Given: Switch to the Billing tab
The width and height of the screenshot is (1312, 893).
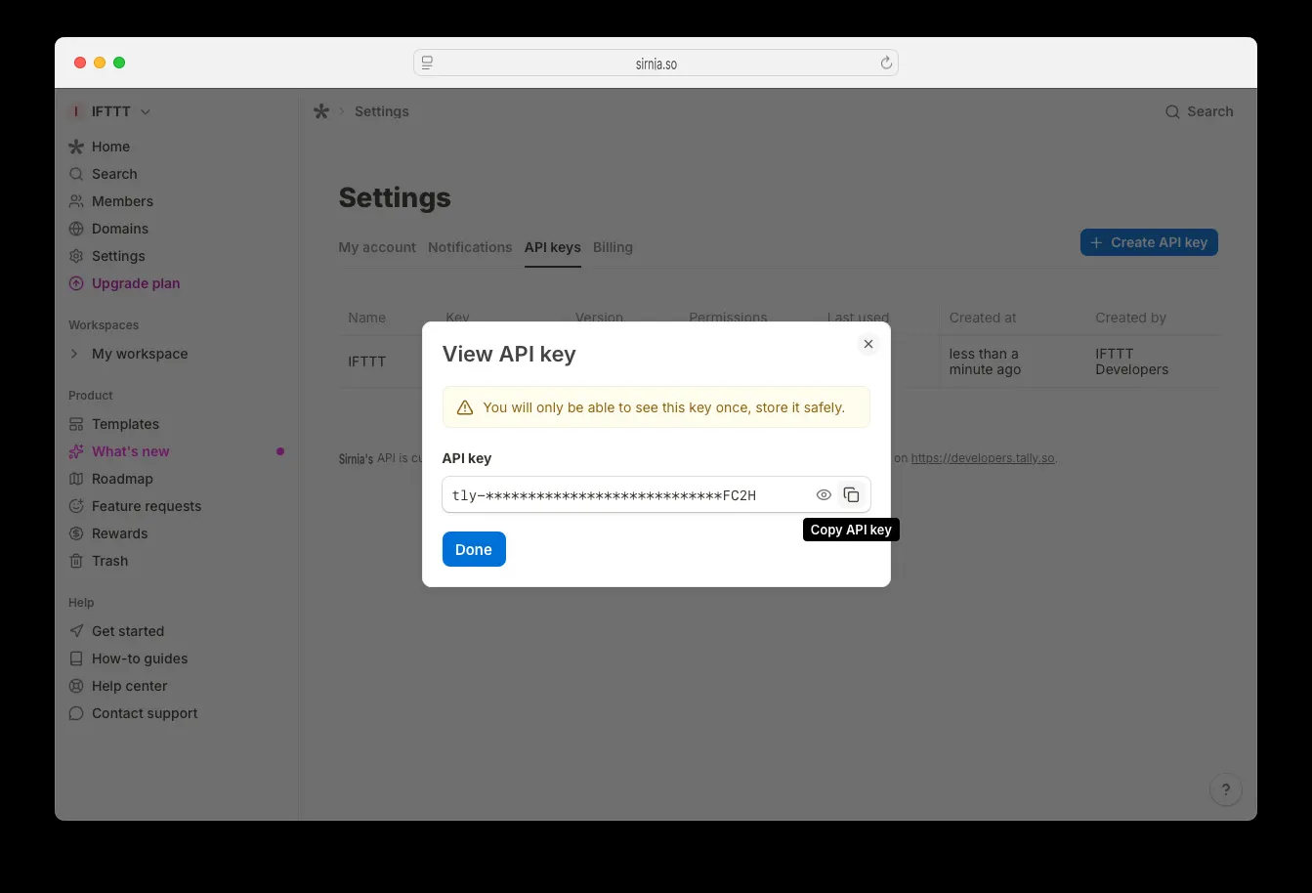Looking at the screenshot, I should click(613, 247).
